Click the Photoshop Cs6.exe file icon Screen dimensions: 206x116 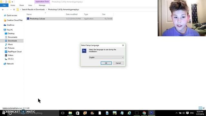coord(28,19)
